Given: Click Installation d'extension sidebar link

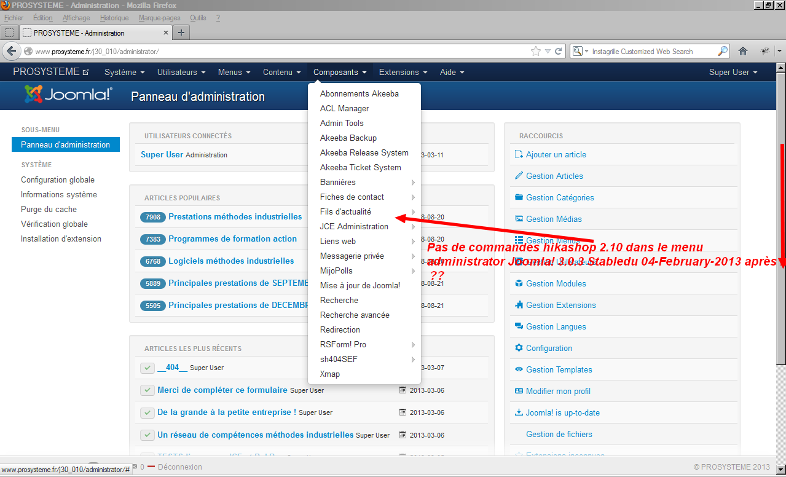Looking at the screenshot, I should pos(61,238).
